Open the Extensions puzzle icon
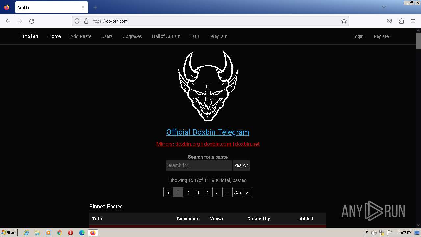Viewport: 421px width, 237px height. click(x=401, y=21)
